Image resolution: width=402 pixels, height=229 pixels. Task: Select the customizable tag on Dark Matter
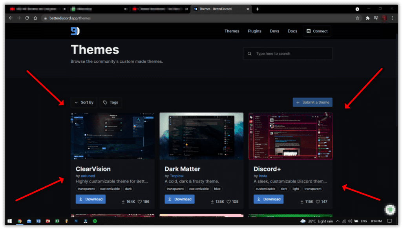point(199,189)
